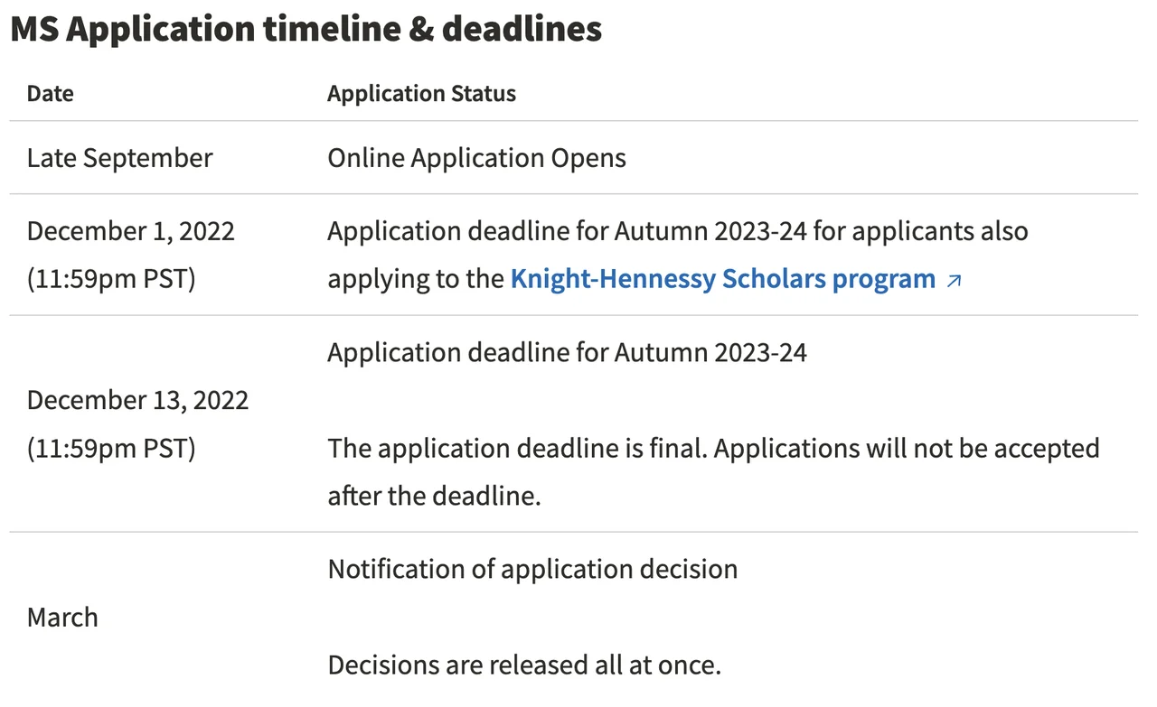The width and height of the screenshot is (1157, 707).
Task: Click the 11:59pm PST under December 1
Action: [110, 279]
